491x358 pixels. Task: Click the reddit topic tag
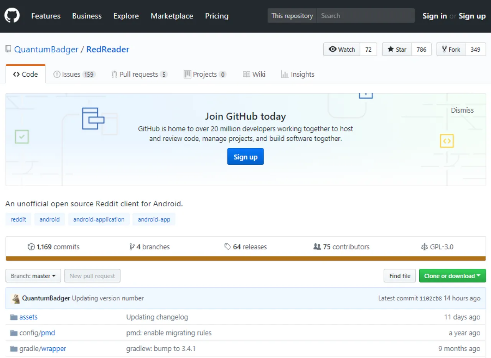click(18, 219)
